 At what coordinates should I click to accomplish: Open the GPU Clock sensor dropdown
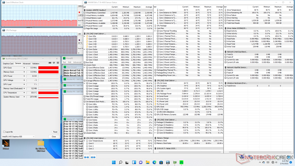[x=24, y=68]
